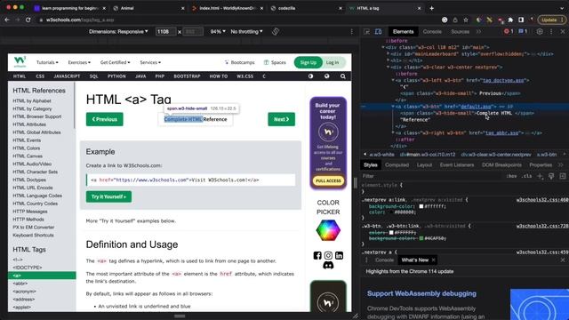The height and width of the screenshot is (320, 569).
Task: Open the Exercises dropdown menu
Action: [79, 62]
